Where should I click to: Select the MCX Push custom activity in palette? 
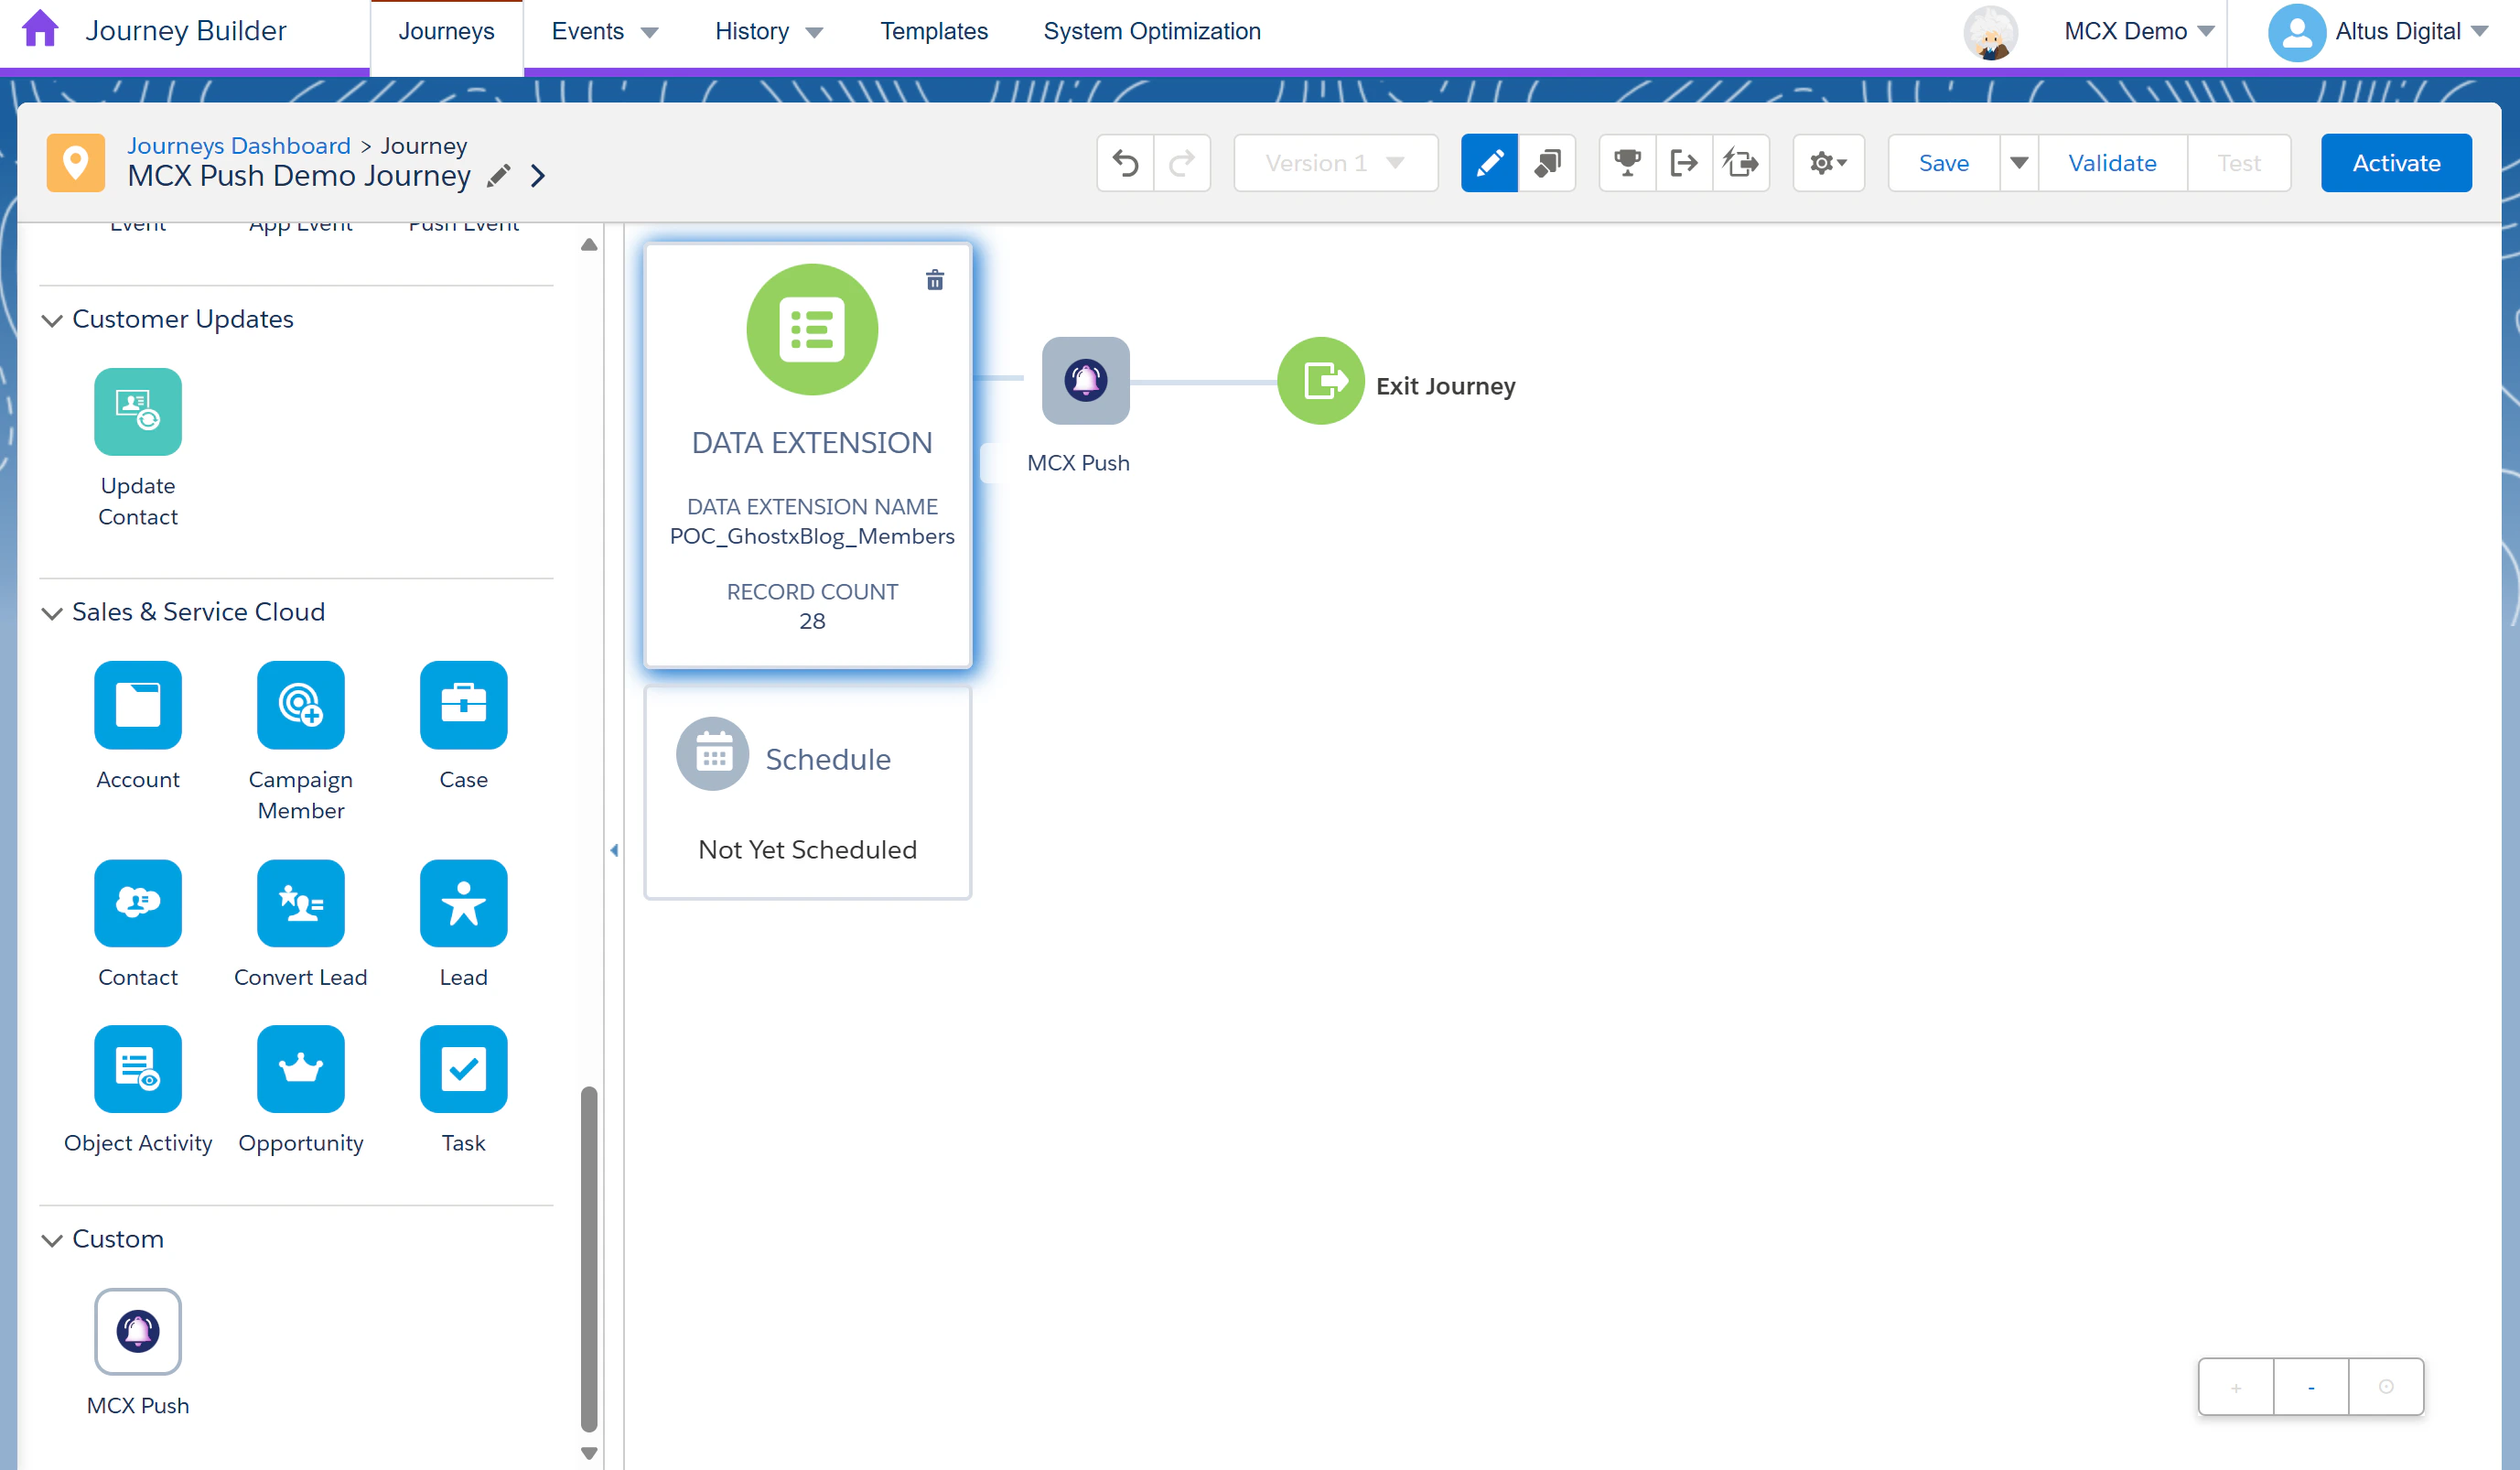click(138, 1332)
